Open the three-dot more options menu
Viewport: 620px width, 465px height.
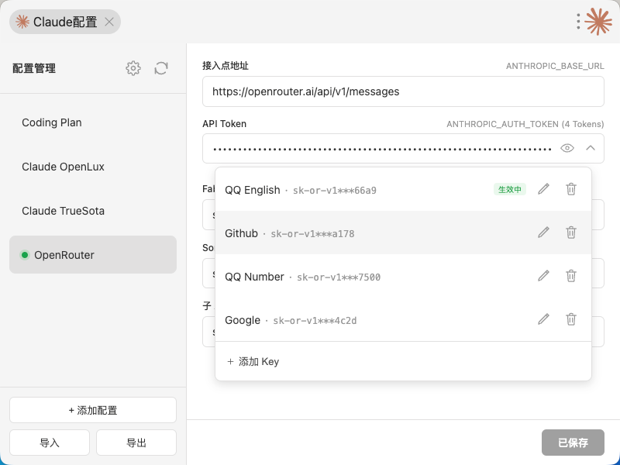(x=578, y=22)
